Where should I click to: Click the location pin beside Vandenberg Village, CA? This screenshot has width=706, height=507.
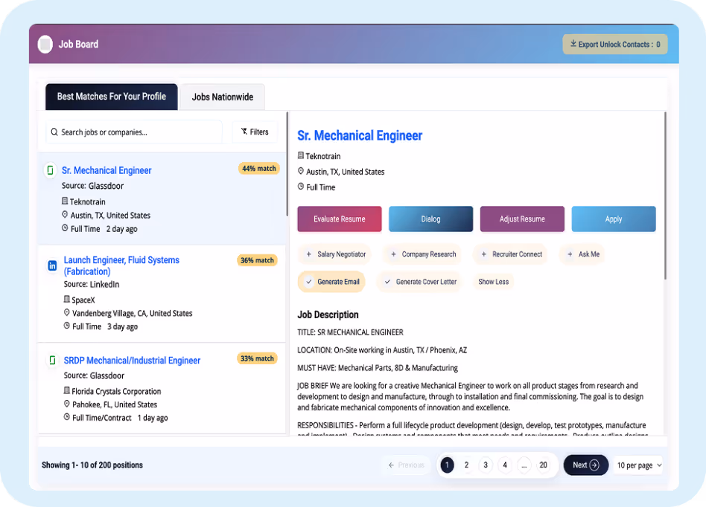pyautogui.click(x=66, y=313)
